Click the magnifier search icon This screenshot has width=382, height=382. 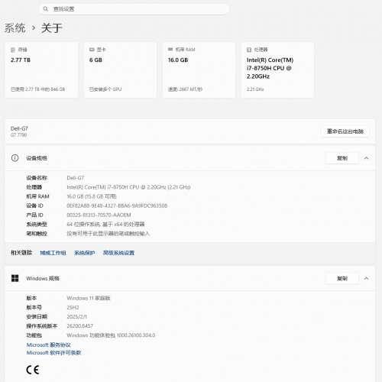point(45,9)
